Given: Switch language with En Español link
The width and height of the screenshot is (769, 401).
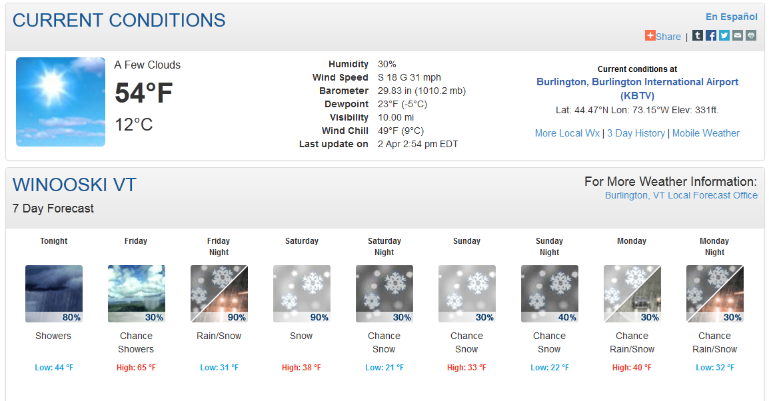Looking at the screenshot, I should (732, 17).
